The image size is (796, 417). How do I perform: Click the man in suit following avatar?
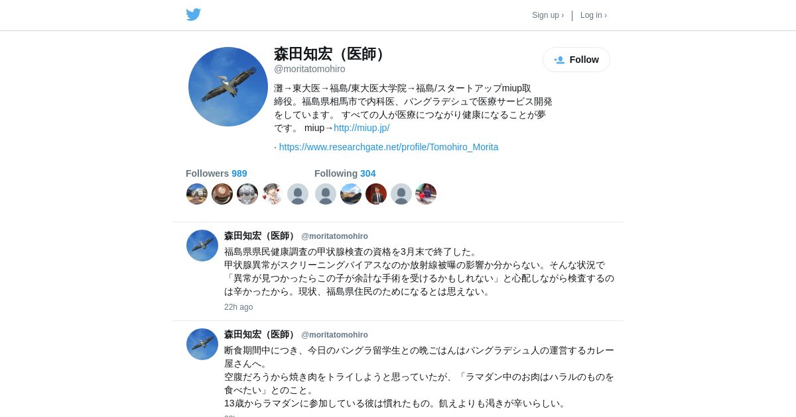click(x=376, y=194)
